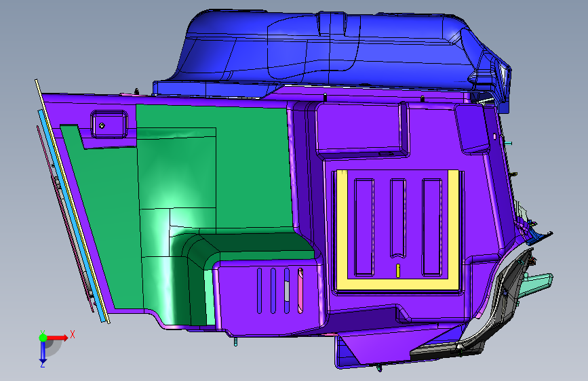Screen dimensions: 588x381
Task: Select the screw below the lower purple cover
Action: point(235,341)
